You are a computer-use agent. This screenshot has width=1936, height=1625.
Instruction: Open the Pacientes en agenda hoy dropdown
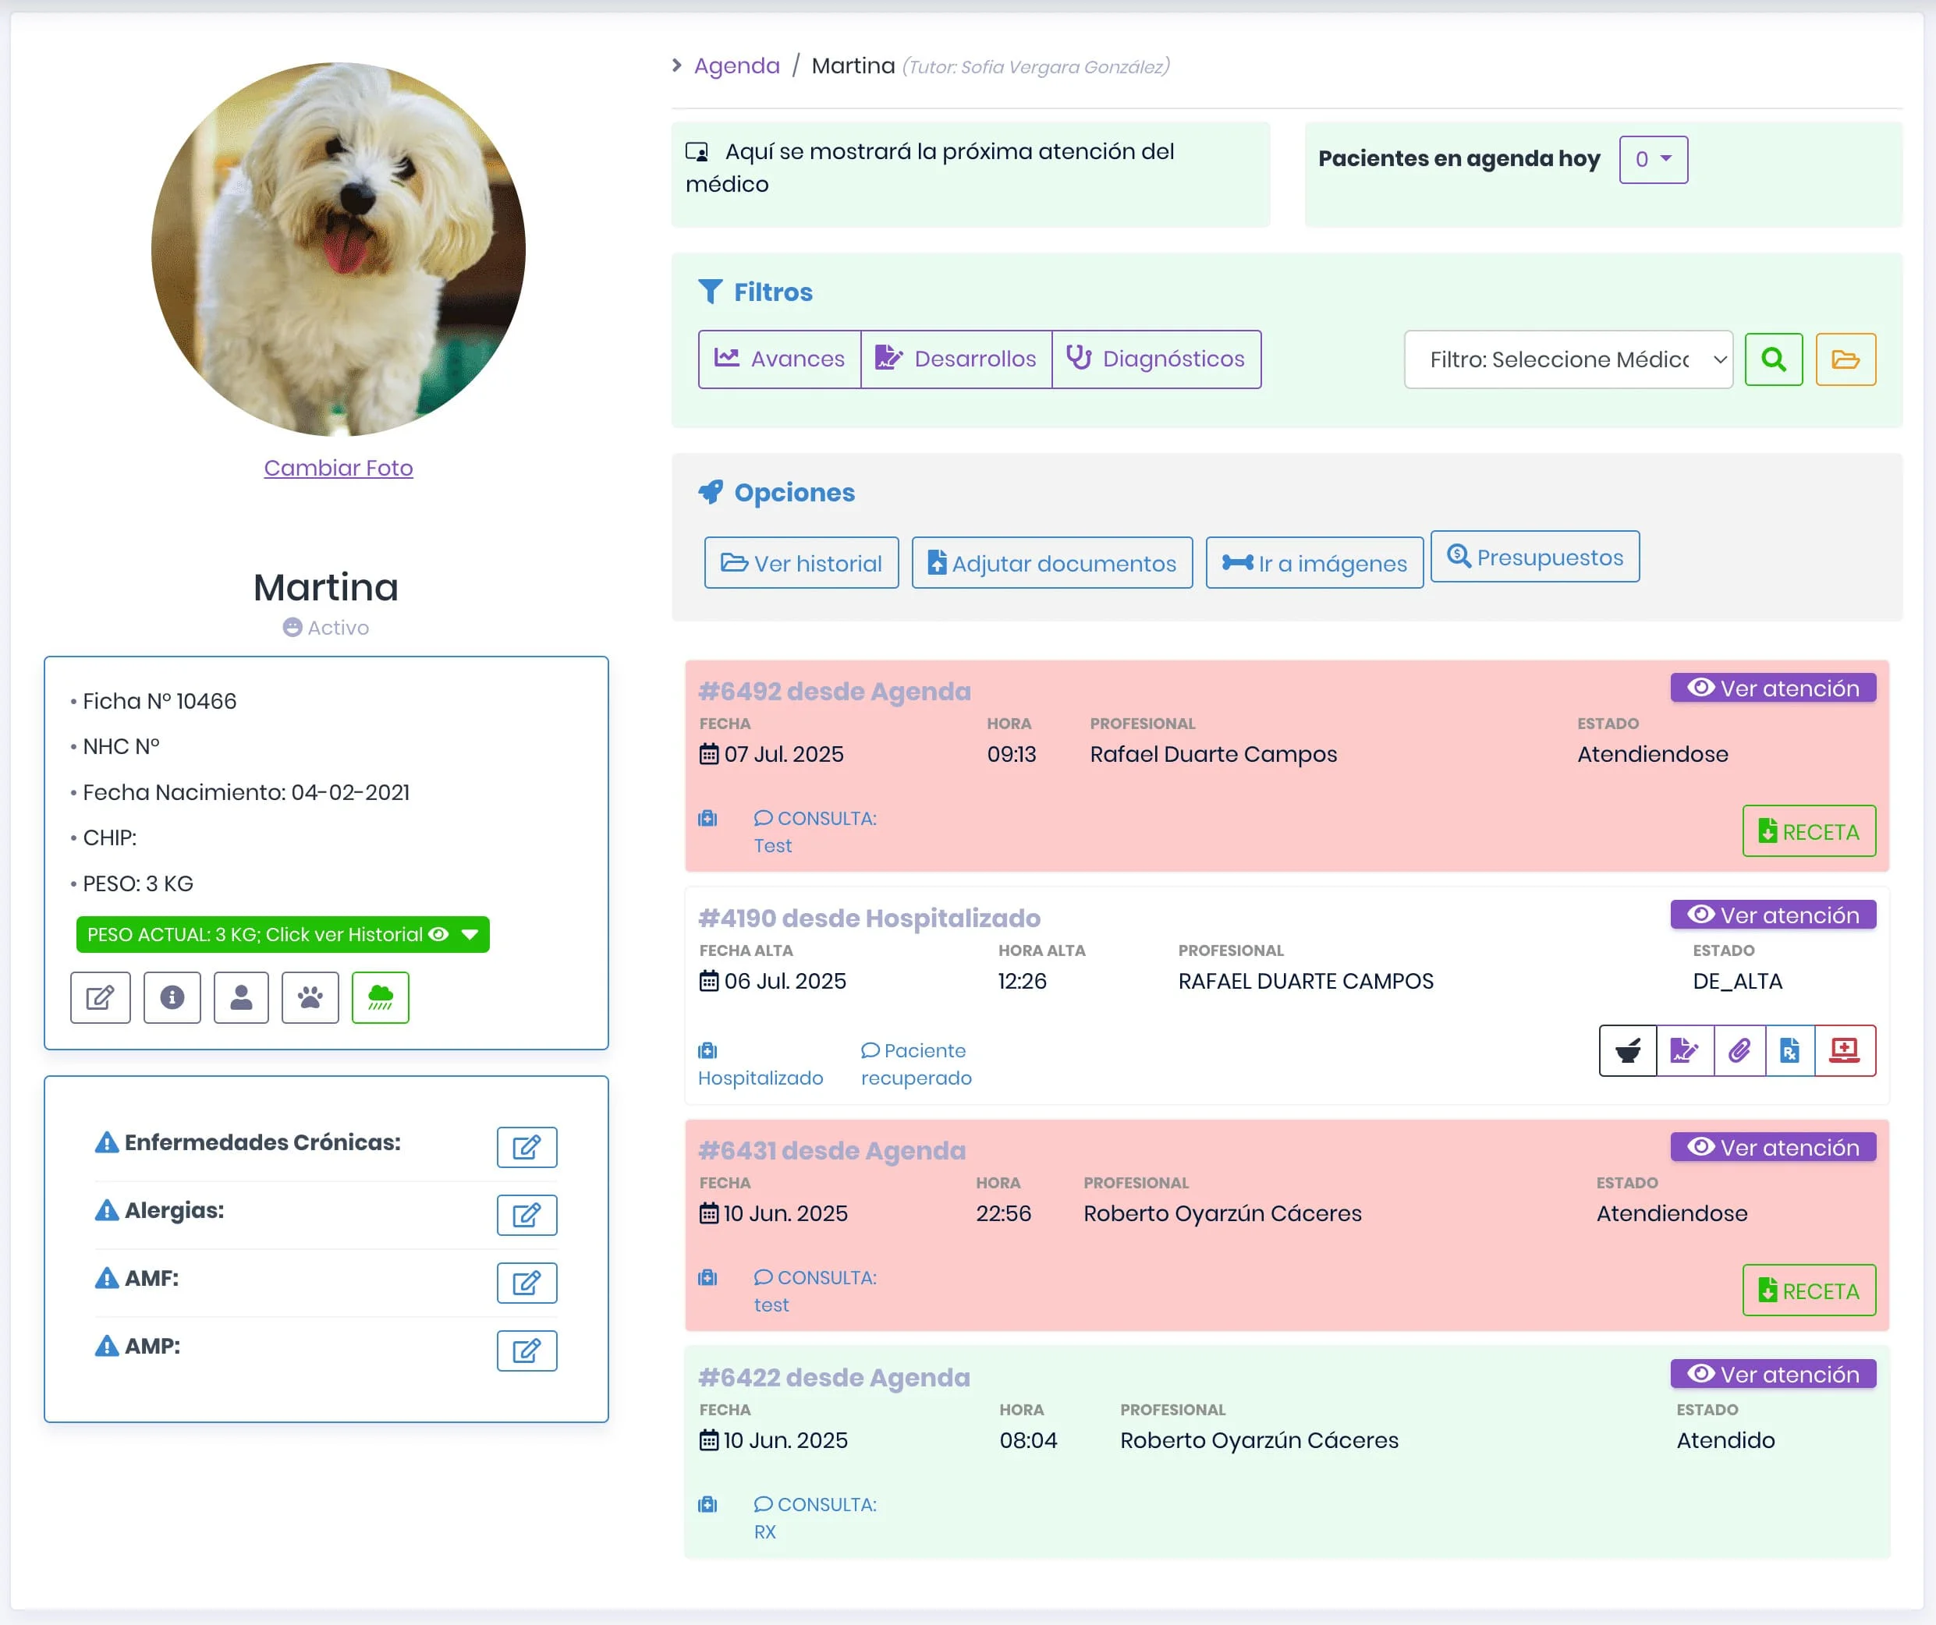click(1652, 159)
